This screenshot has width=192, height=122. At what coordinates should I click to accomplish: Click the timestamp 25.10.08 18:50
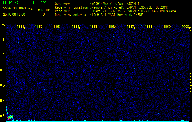(14, 14)
